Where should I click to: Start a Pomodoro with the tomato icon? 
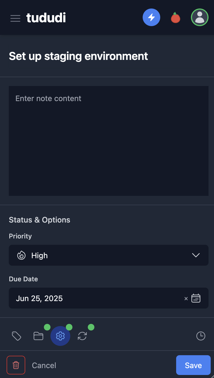pyautogui.click(x=176, y=17)
